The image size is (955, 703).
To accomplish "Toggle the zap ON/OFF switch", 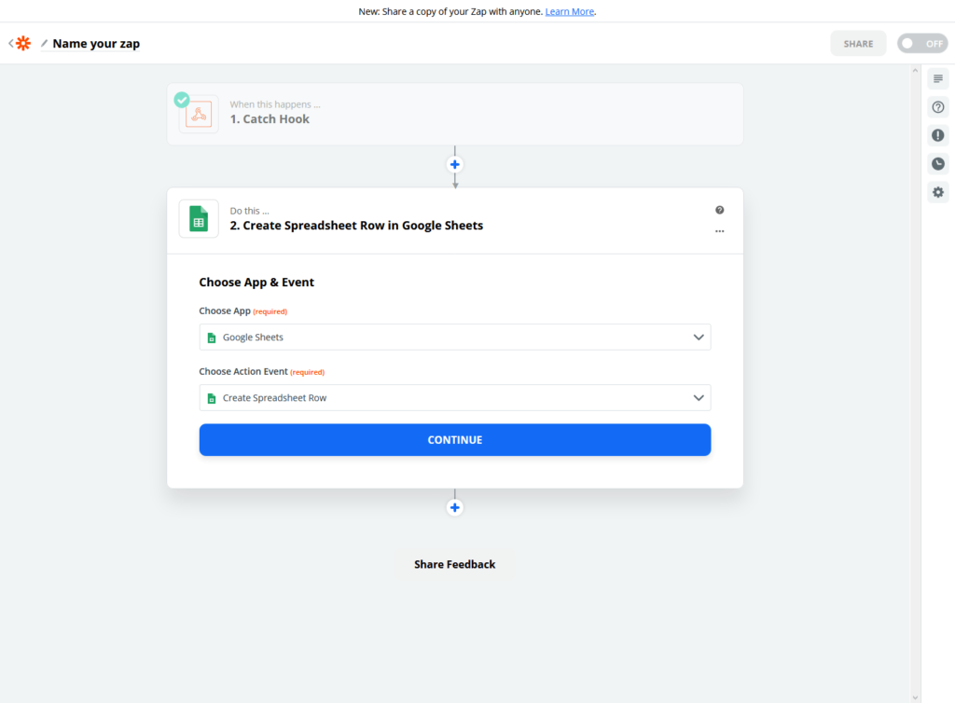I will click(x=922, y=43).
